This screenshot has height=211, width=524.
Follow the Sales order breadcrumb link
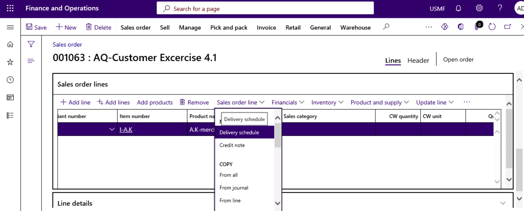(x=67, y=45)
